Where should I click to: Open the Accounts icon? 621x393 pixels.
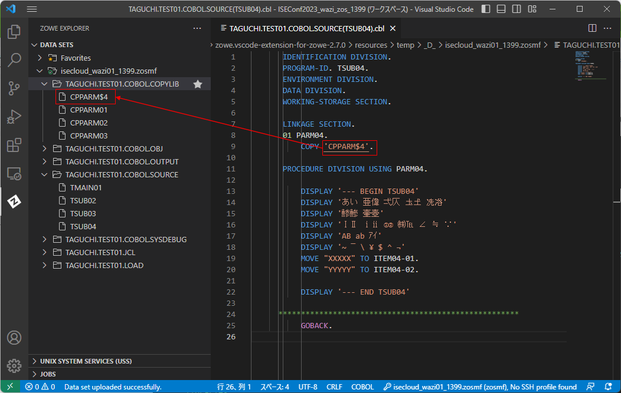pyautogui.click(x=14, y=338)
